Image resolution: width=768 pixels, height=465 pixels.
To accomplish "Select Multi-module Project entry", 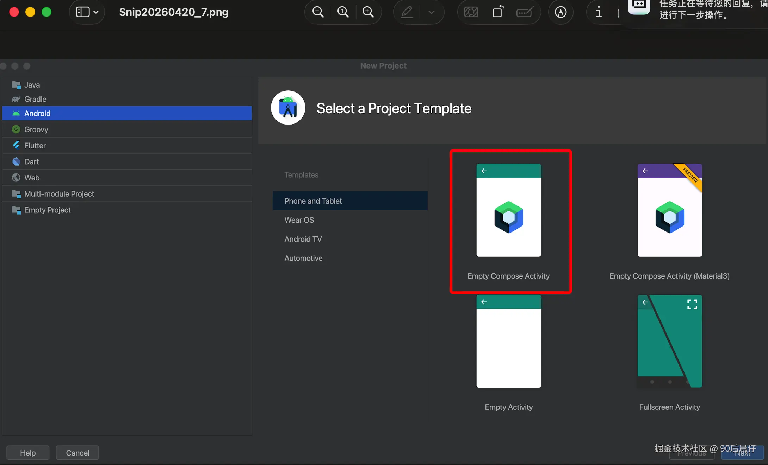I will 59,194.
